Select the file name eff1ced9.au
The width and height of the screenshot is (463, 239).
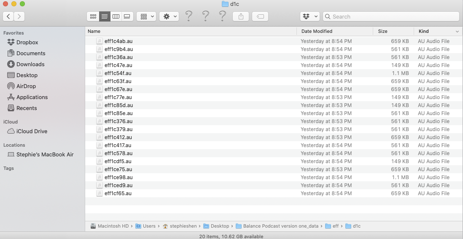[118, 185]
